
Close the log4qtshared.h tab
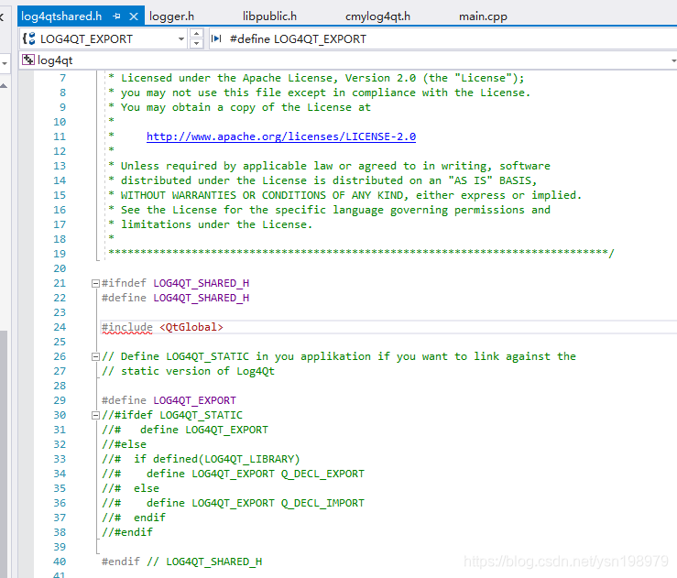click(134, 16)
